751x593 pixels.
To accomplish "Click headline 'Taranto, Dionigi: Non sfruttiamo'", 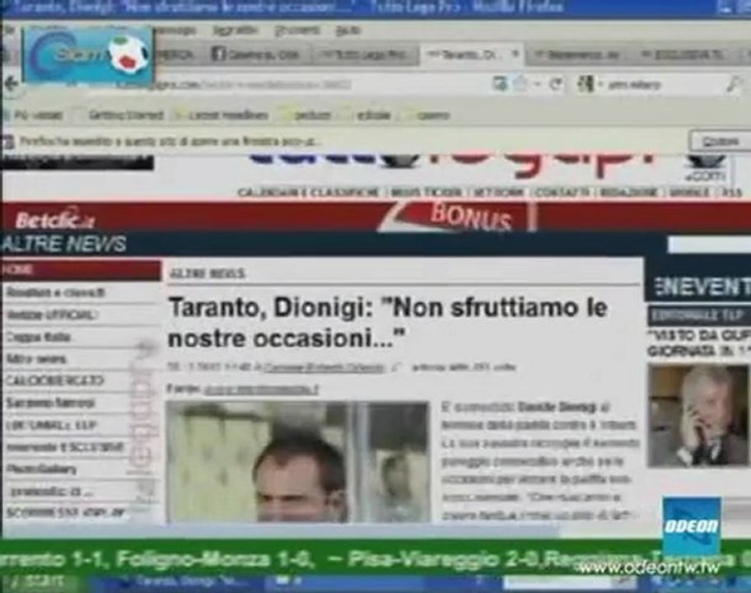I will click(x=388, y=323).
